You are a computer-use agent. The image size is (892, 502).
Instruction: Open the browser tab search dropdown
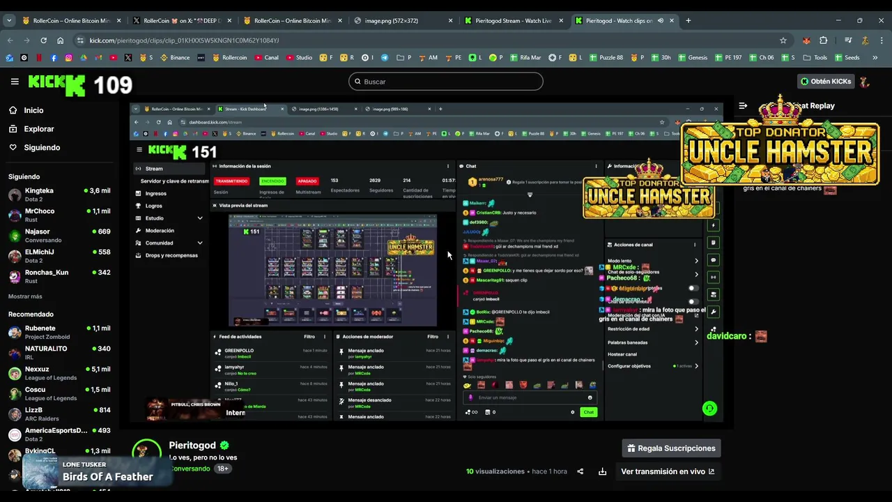[x=9, y=20]
